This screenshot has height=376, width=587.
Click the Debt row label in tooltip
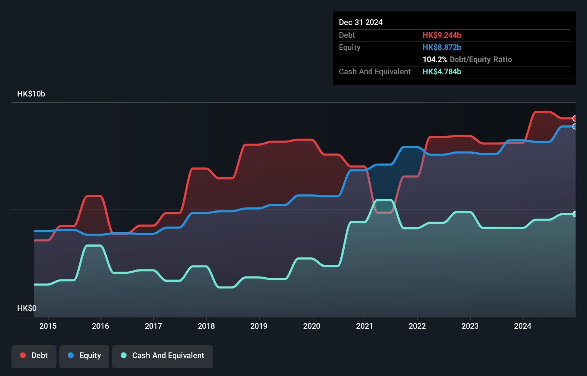pyautogui.click(x=347, y=35)
